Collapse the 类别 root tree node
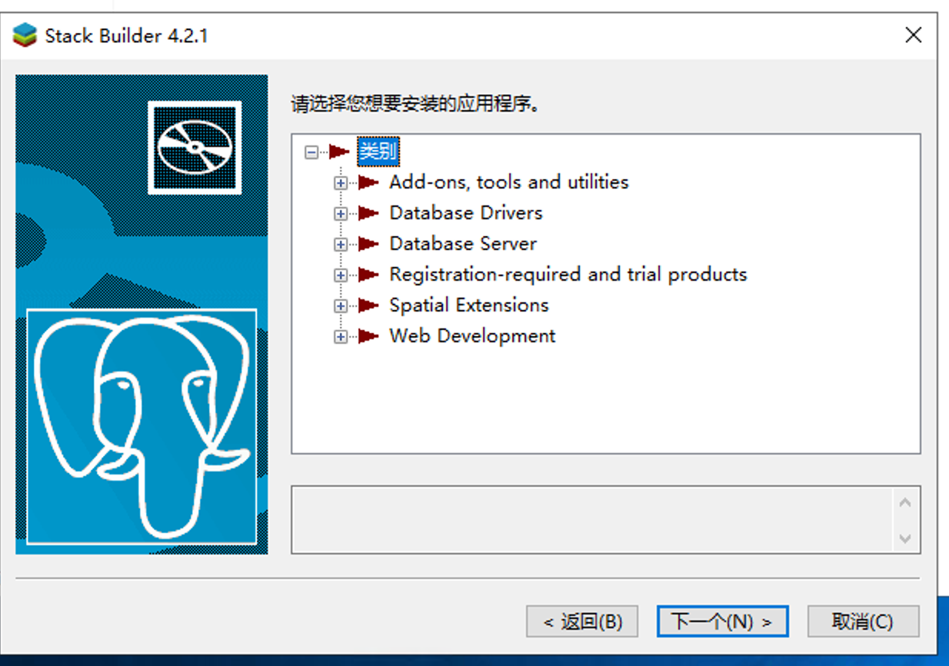 coord(311,152)
